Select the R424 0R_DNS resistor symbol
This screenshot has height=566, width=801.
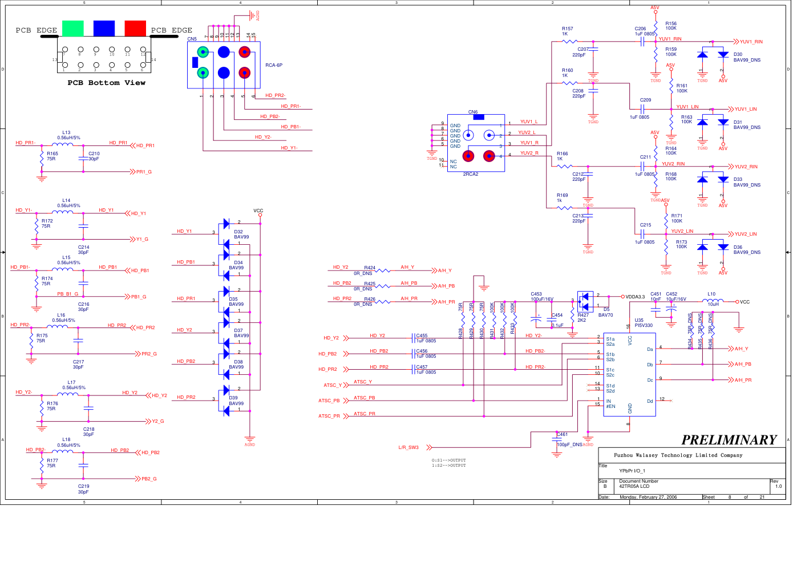point(382,270)
